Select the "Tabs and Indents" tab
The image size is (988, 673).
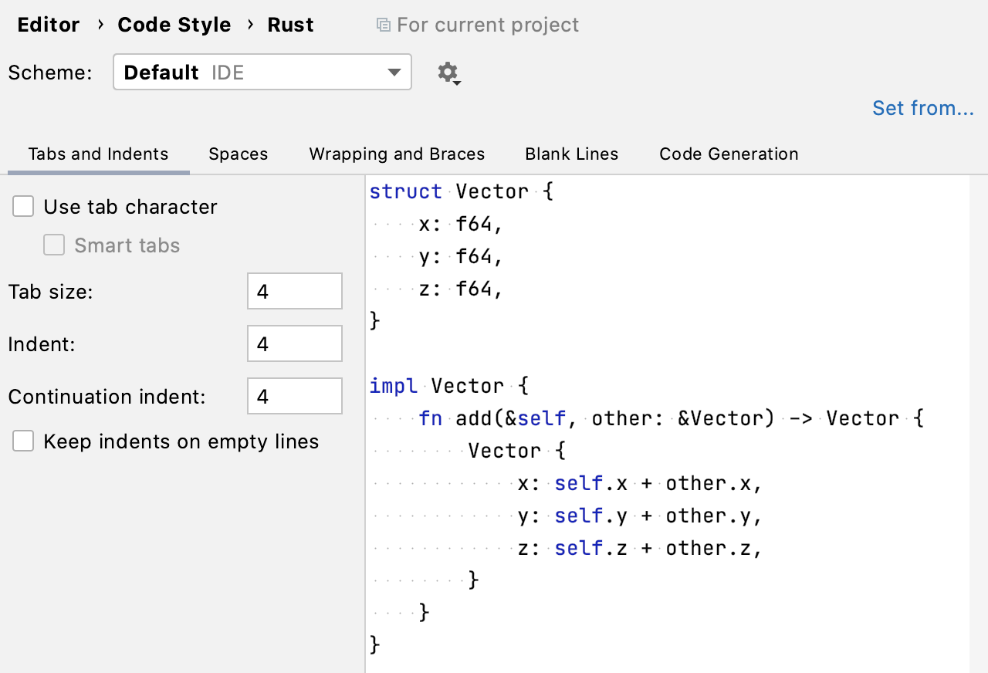(x=98, y=154)
